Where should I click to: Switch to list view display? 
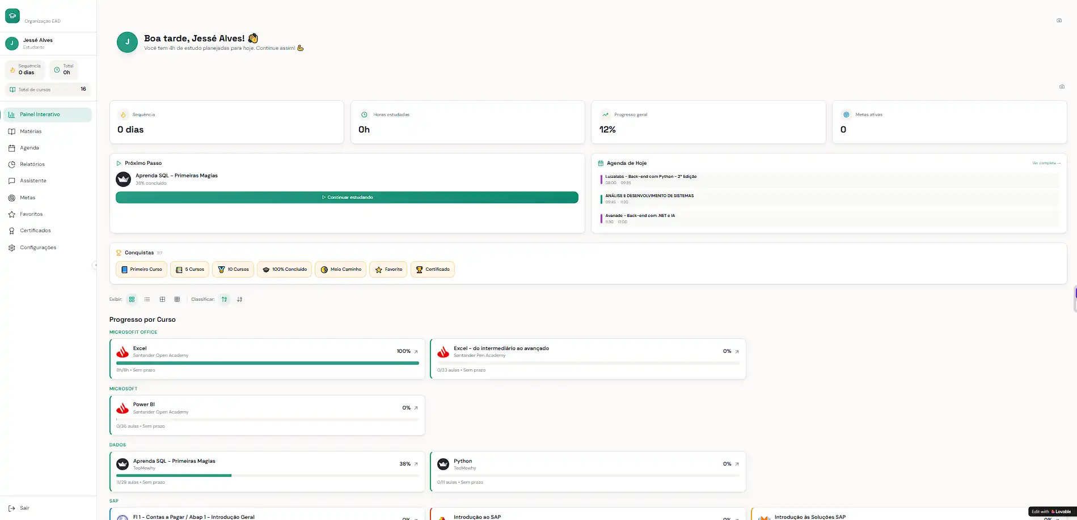(x=147, y=299)
